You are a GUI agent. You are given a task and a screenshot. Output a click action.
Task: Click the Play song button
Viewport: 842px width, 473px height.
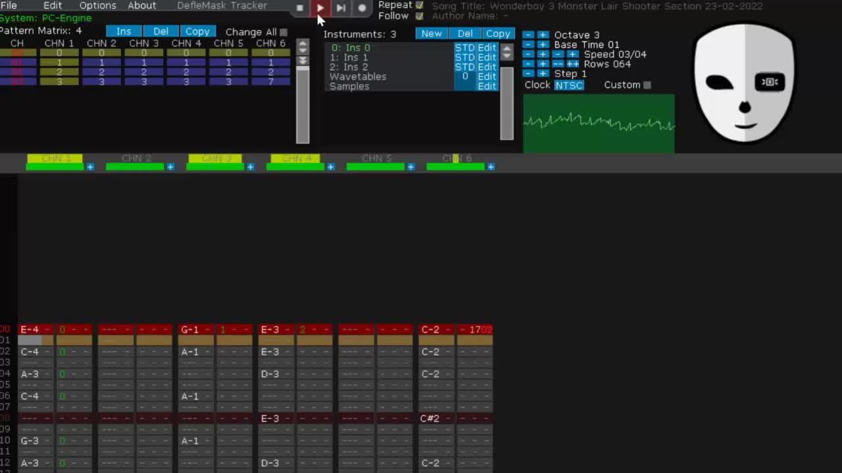pyautogui.click(x=320, y=8)
